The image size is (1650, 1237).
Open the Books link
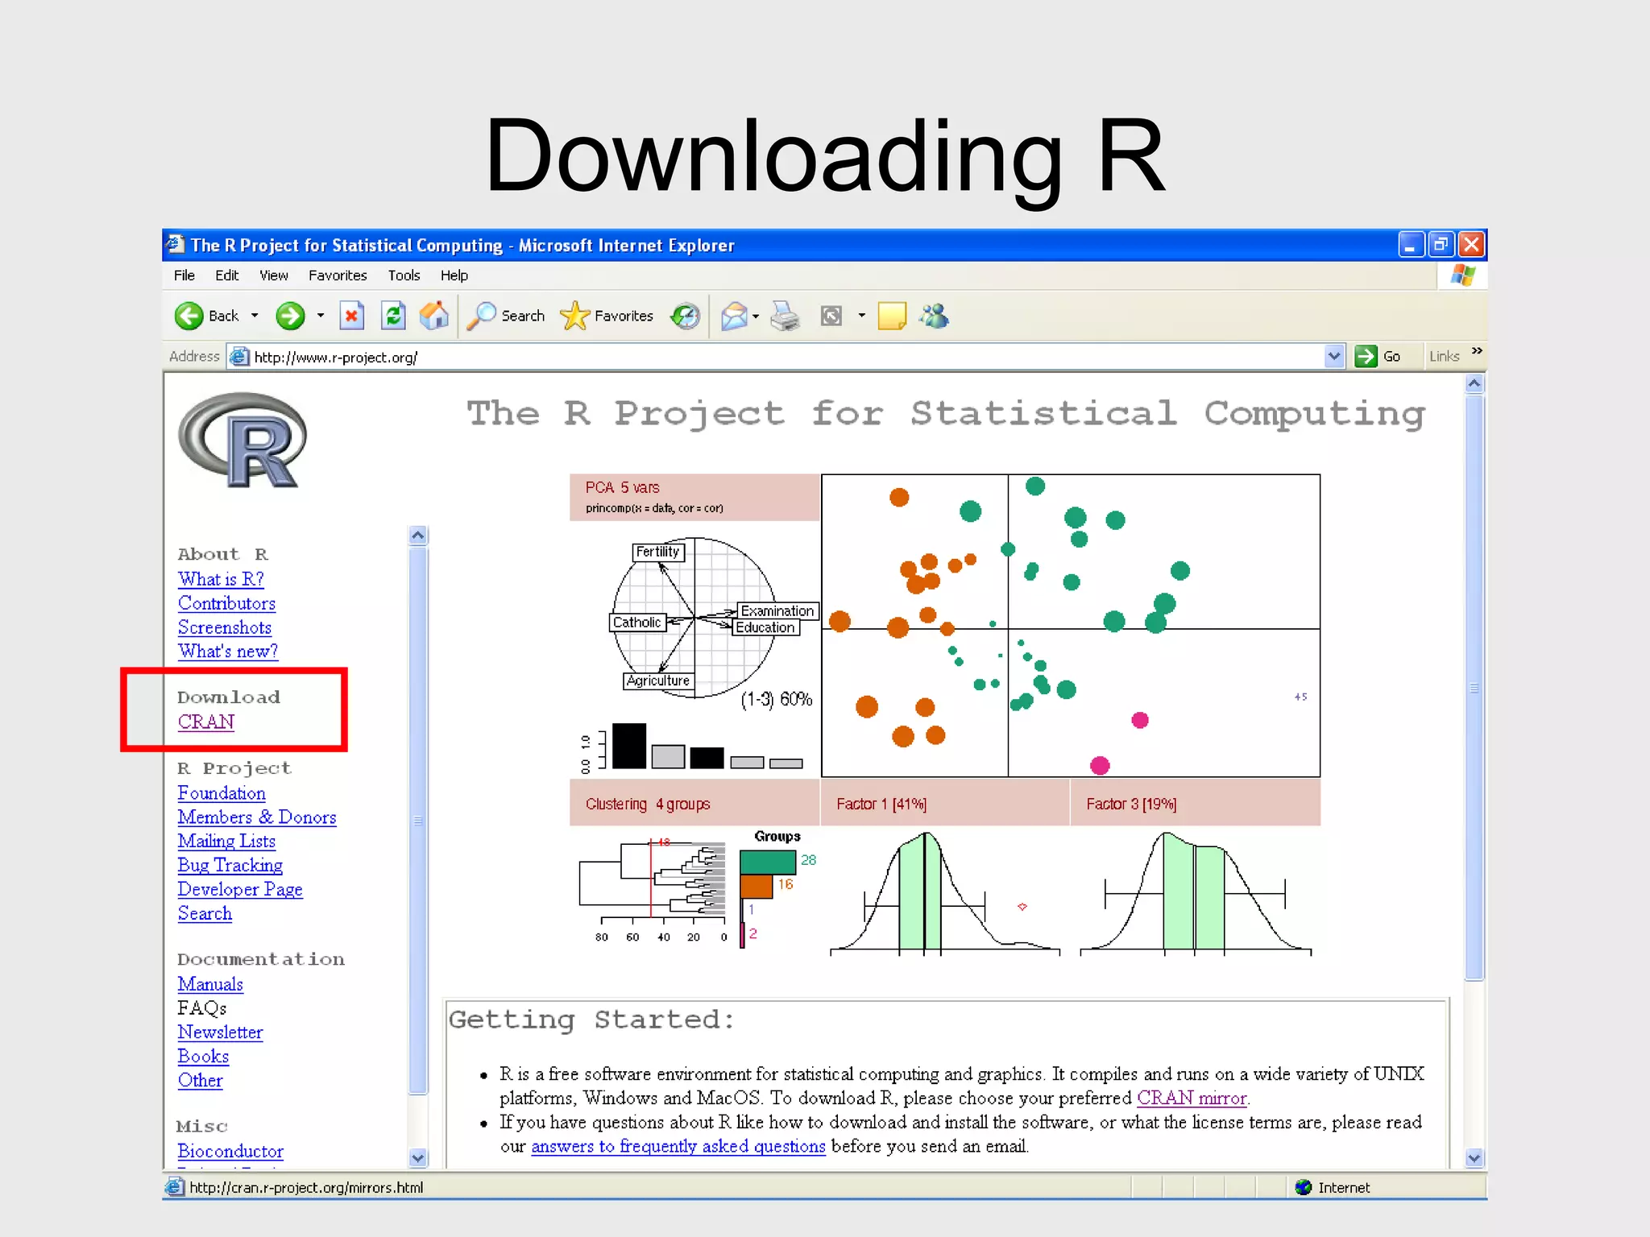click(203, 1057)
